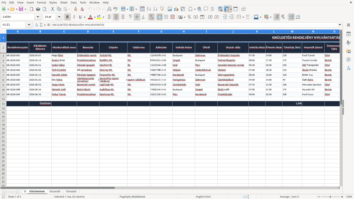Viewport: 354px width, 199px height.
Task: Toggle Align Right
Action: tap(122, 17)
